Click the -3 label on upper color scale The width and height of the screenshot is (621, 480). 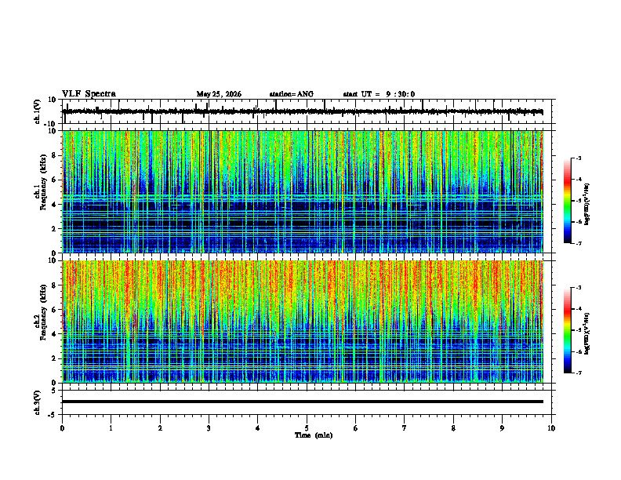point(579,158)
